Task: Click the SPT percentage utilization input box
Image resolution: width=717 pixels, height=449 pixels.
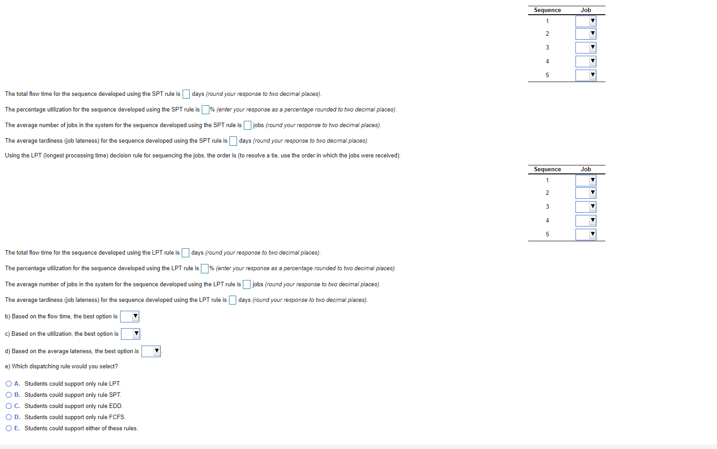Action: 205,109
